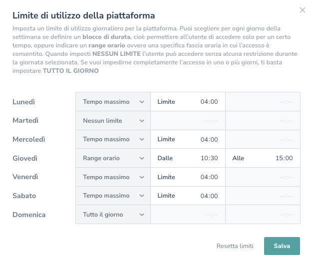311x263 pixels.
Task: Edit Lunedì Limite time field
Action: click(x=209, y=102)
